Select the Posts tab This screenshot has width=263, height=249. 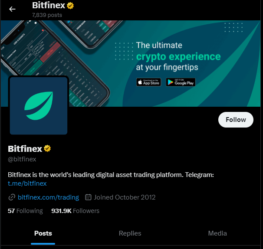point(43,233)
